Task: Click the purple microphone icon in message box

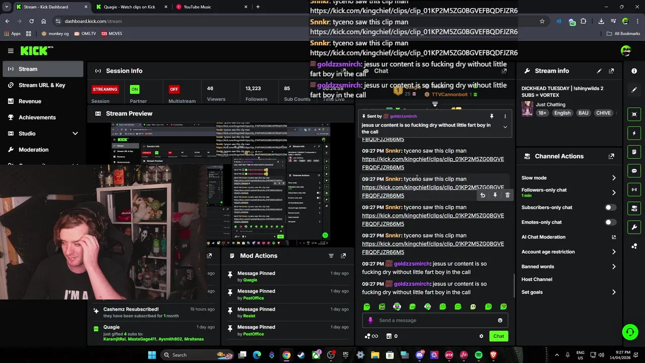Action: (370, 320)
